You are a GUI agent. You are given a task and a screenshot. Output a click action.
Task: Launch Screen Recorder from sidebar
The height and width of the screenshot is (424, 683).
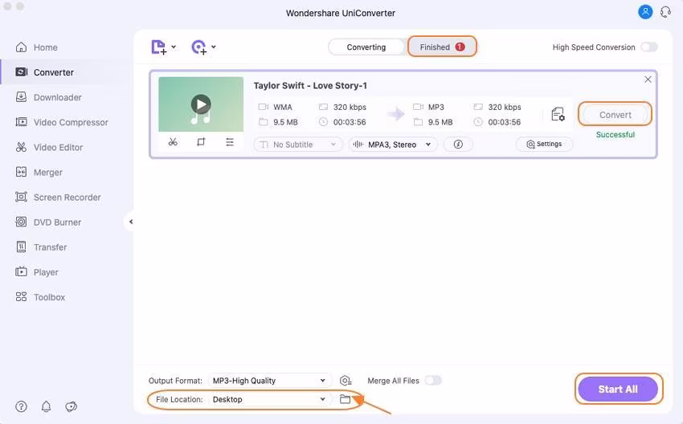pos(58,198)
